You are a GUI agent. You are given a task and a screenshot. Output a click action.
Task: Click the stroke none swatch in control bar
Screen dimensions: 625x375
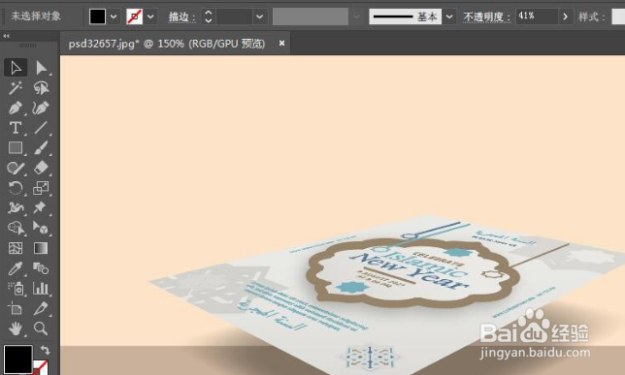point(134,16)
